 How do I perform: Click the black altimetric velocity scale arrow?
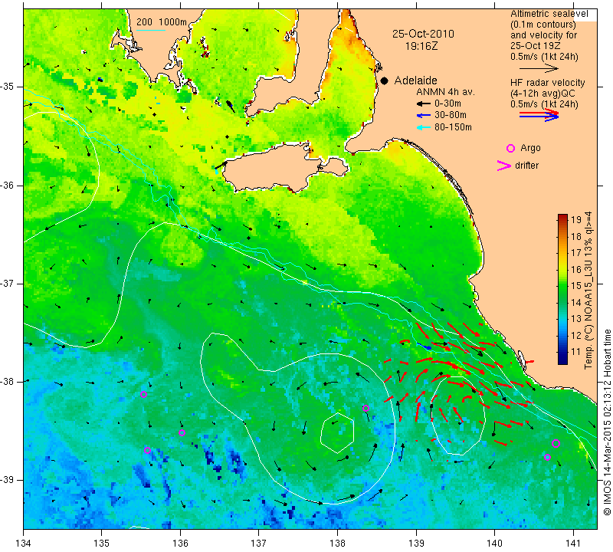[539, 68]
